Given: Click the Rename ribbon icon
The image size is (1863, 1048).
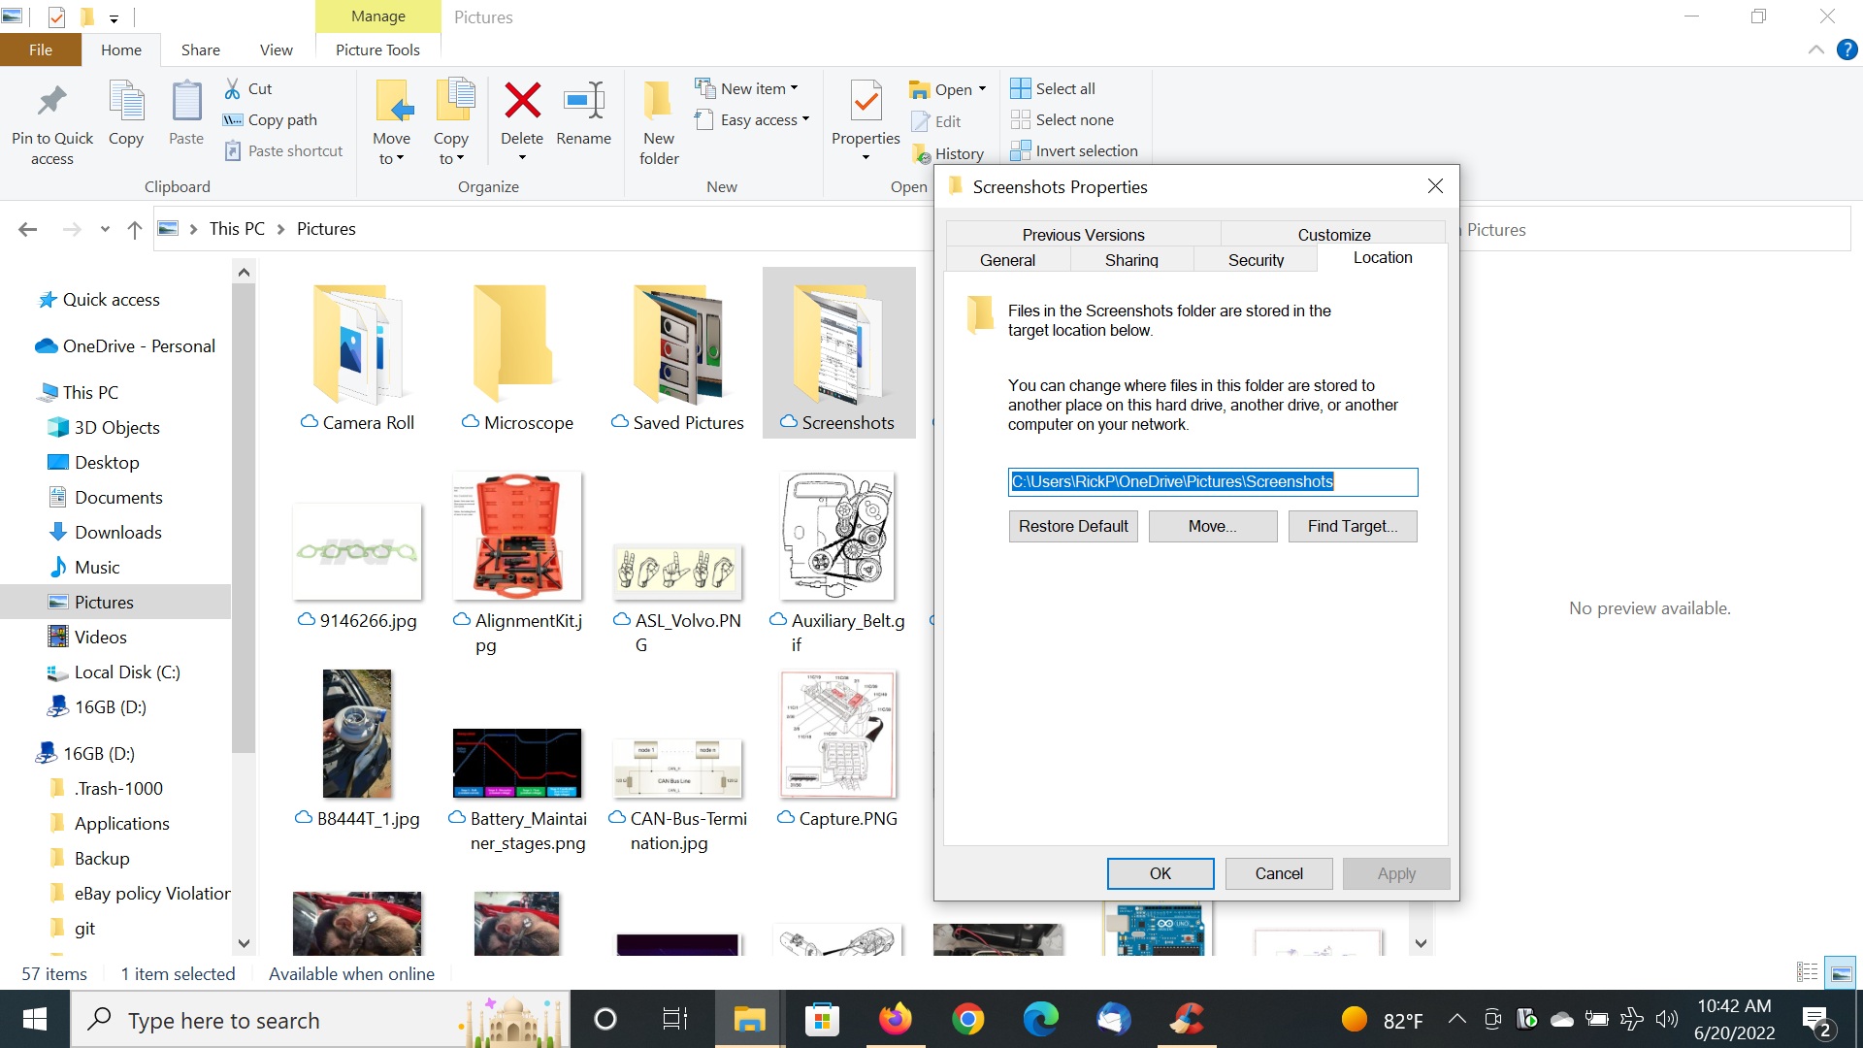Looking at the screenshot, I should click(583, 102).
